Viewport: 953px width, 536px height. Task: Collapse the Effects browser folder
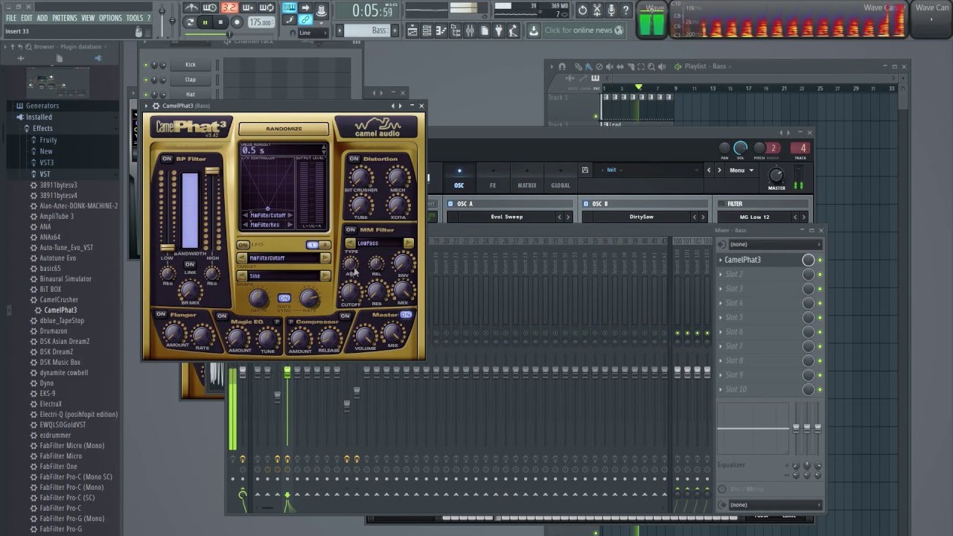[42, 128]
